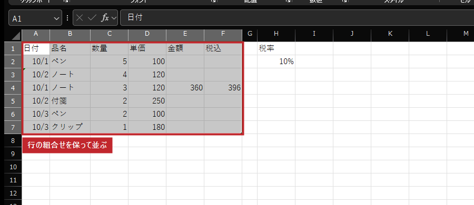The height and width of the screenshot is (205, 474).
Task: Select column A header
Action: [x=36, y=34]
